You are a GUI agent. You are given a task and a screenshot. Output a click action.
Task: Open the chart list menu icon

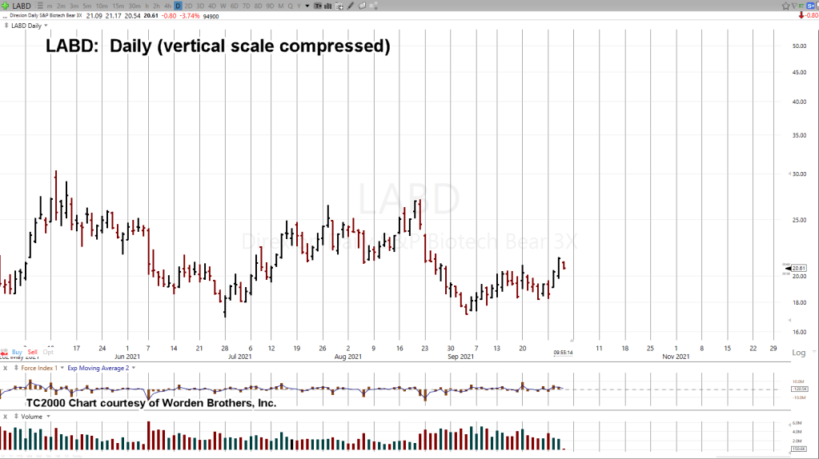click(x=39, y=6)
